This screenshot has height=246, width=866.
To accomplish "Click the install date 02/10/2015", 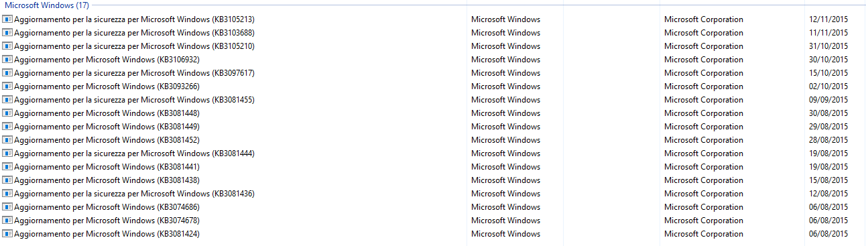I will pos(828,86).
